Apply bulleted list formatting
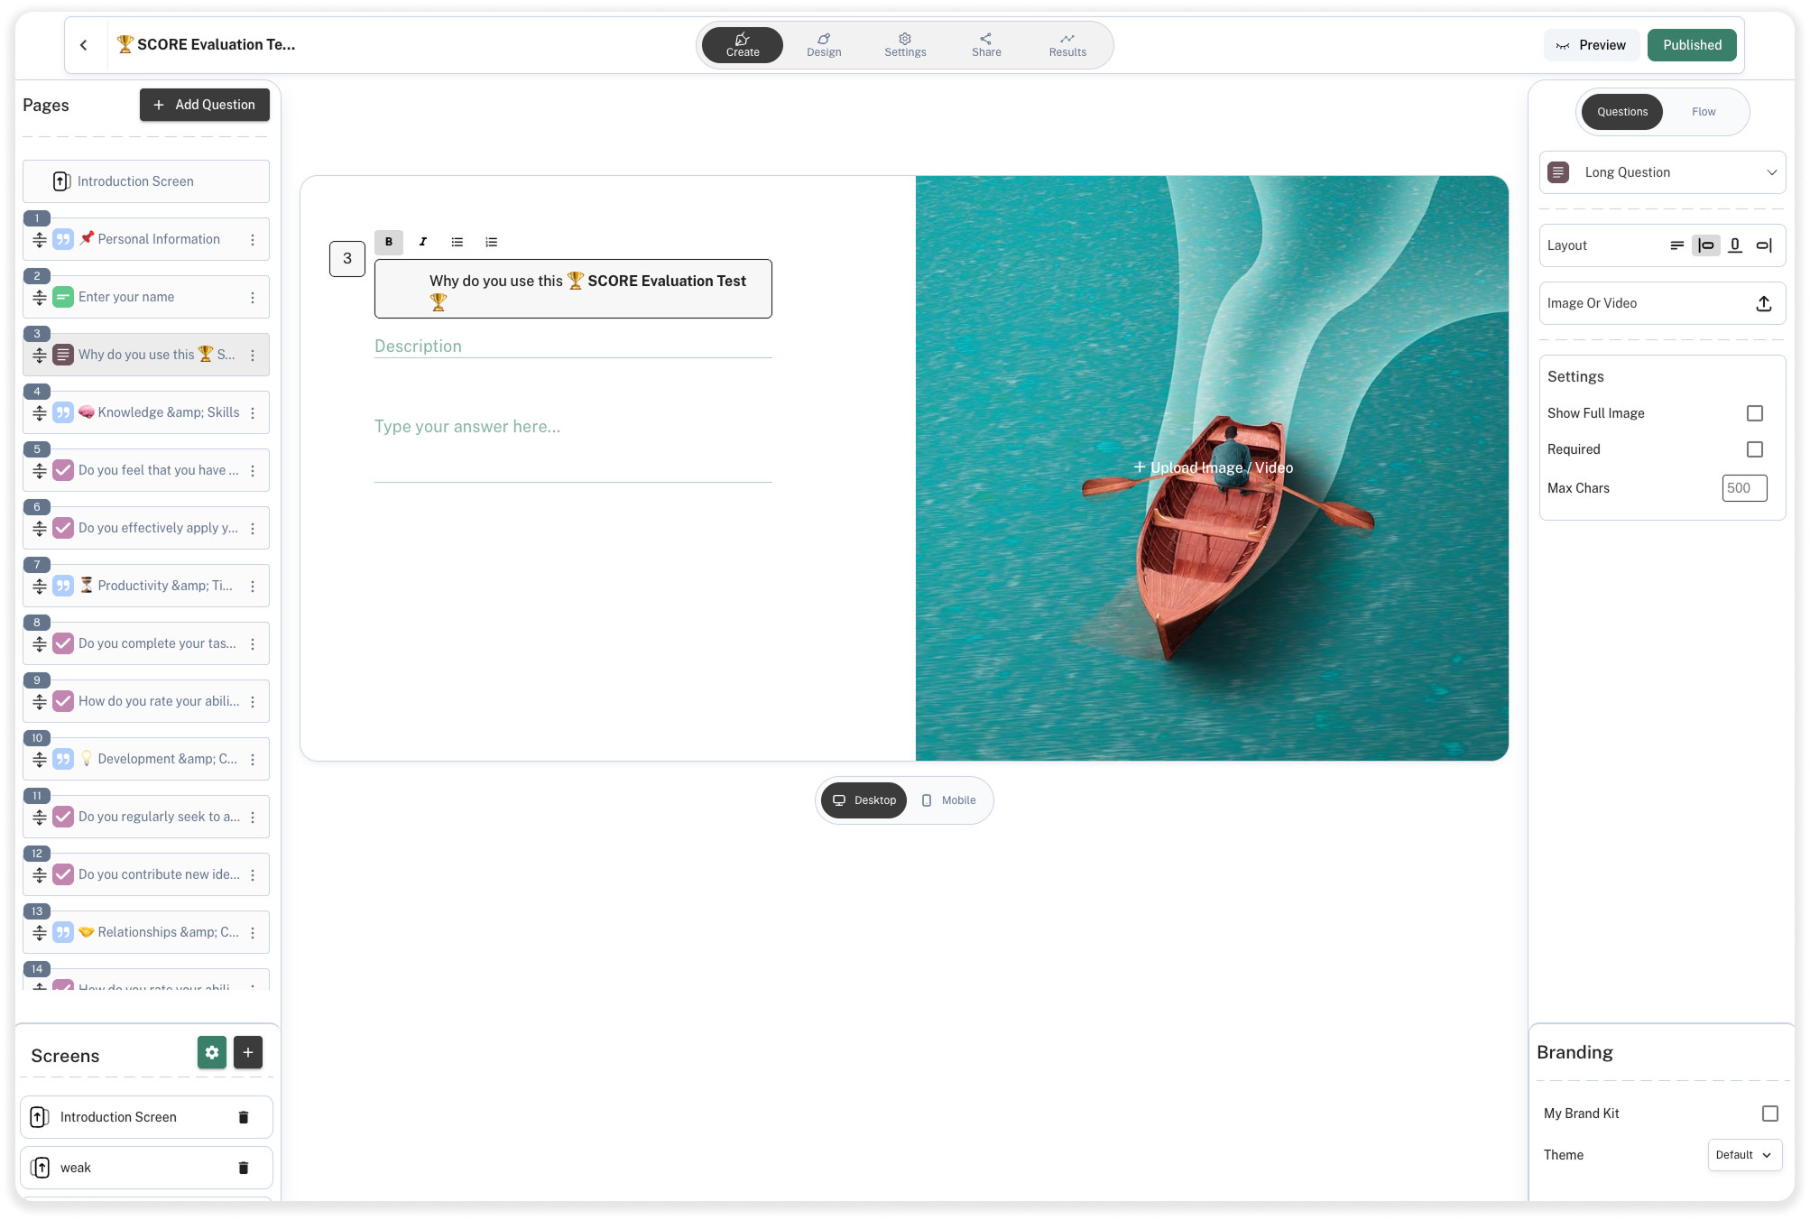1810x1220 pixels. coord(457,242)
